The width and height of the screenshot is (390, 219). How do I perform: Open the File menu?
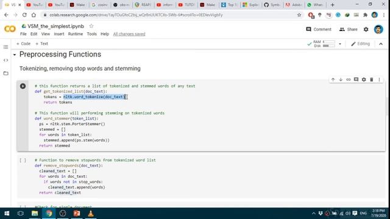pos(23,34)
